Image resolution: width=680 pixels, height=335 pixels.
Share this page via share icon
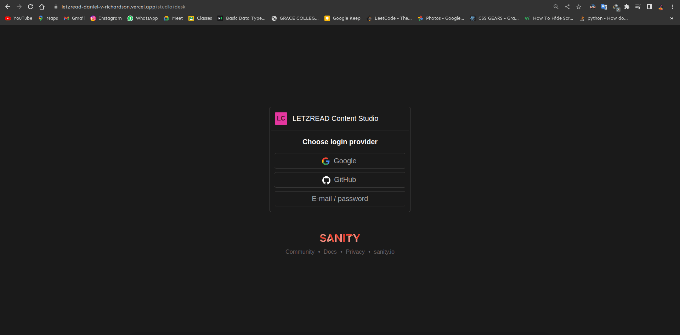pos(567,7)
